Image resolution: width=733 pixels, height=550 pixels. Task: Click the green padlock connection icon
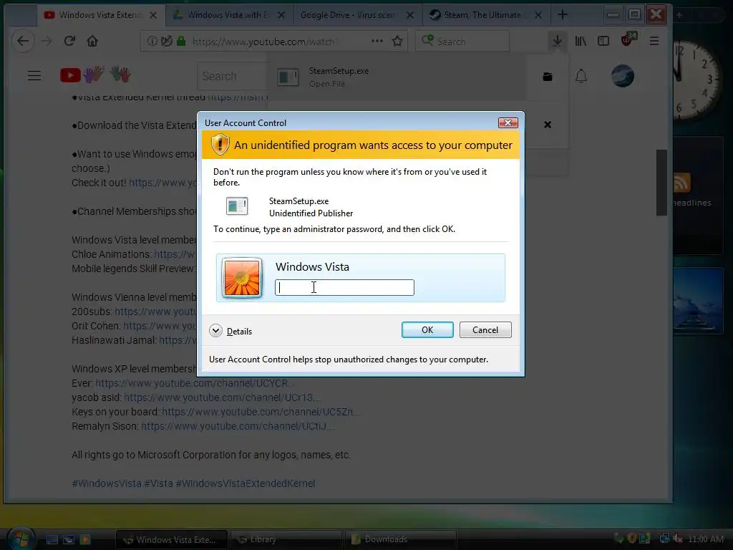pos(181,41)
